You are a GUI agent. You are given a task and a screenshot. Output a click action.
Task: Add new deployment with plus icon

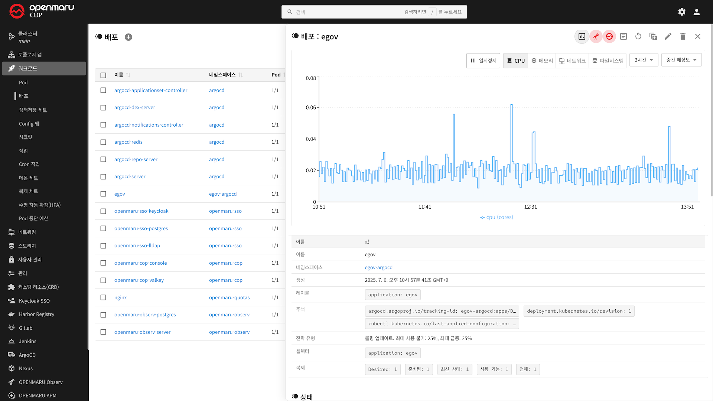pyautogui.click(x=128, y=37)
